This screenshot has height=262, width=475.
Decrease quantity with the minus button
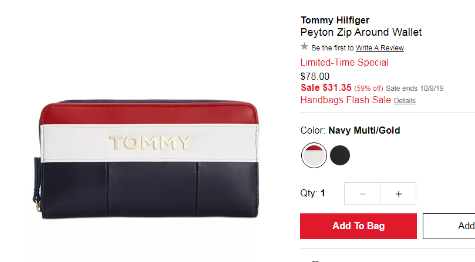pyautogui.click(x=362, y=193)
